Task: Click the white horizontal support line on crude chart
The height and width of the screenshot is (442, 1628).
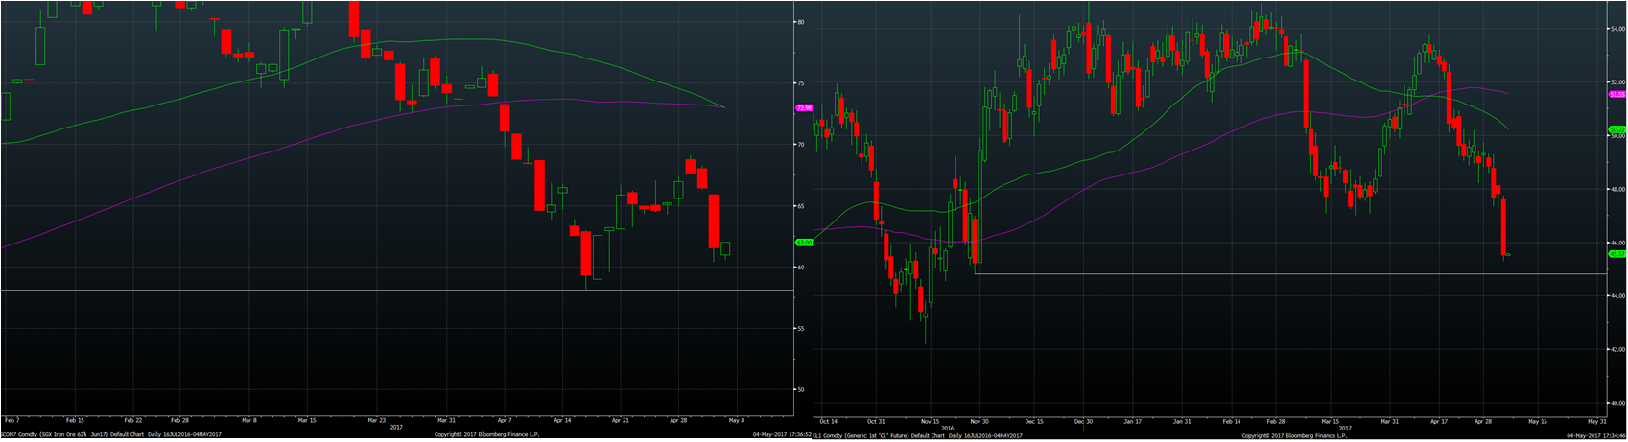Action: (1247, 274)
